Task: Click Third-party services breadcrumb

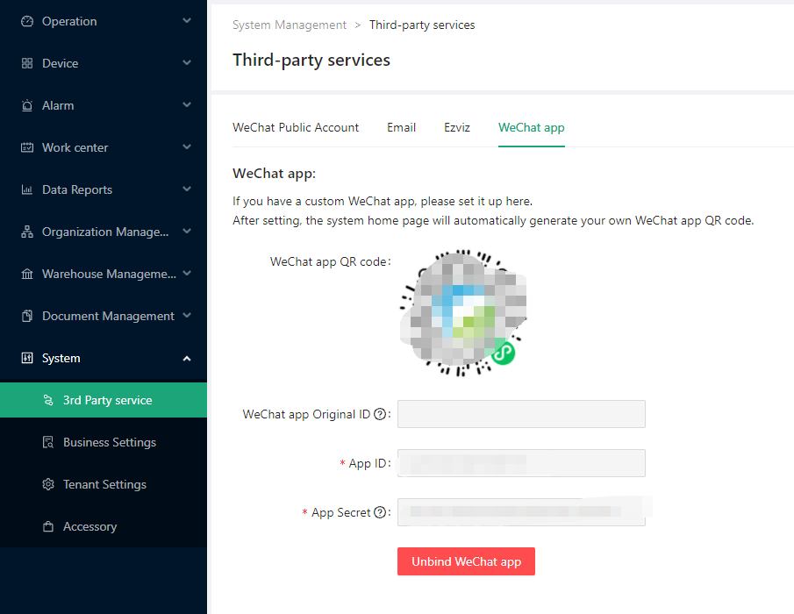Action: (x=422, y=25)
